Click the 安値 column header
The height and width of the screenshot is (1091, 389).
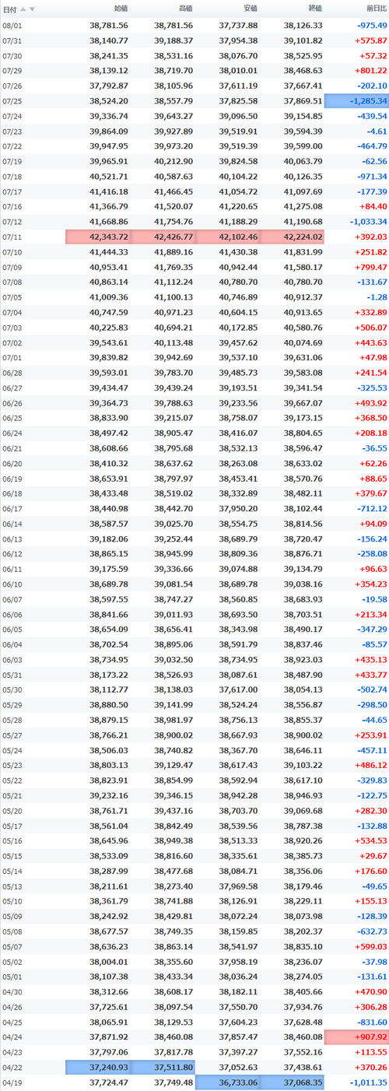click(x=250, y=9)
